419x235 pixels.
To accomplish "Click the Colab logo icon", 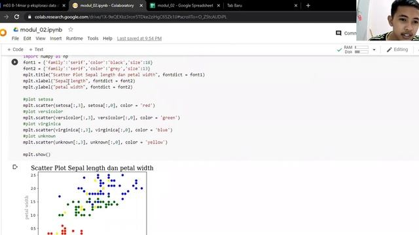I will 3,33.
